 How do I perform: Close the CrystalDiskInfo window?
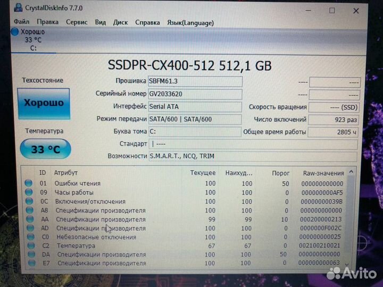pos(356,11)
